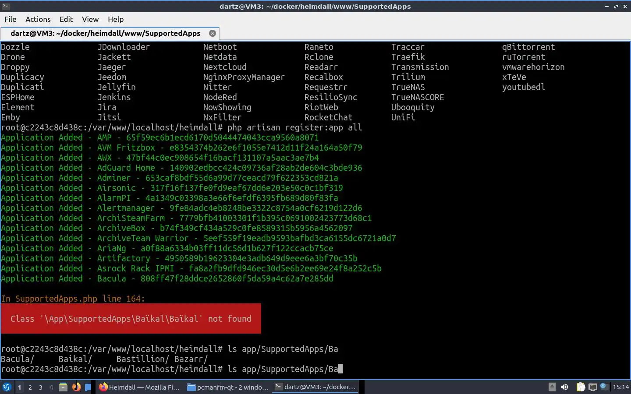
Task: Click the terminal cursor after 'SupportedApps/Ba'
Action: [x=340, y=369]
